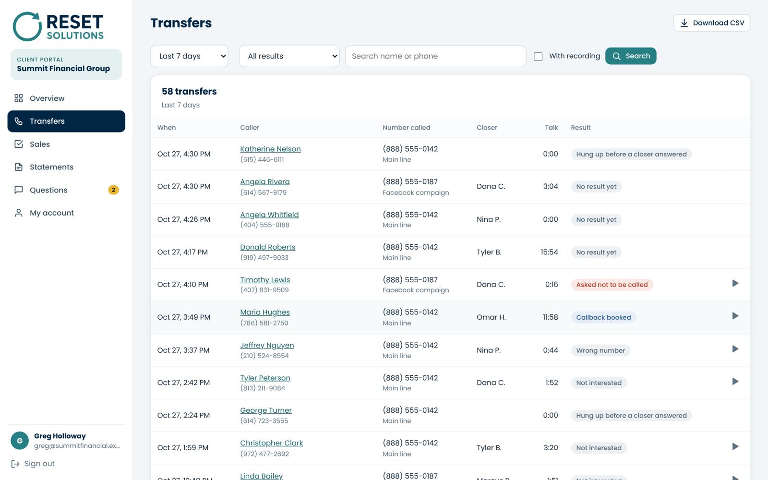Open caller Jeffrey Nguyen
The height and width of the screenshot is (480, 768).
coord(267,345)
